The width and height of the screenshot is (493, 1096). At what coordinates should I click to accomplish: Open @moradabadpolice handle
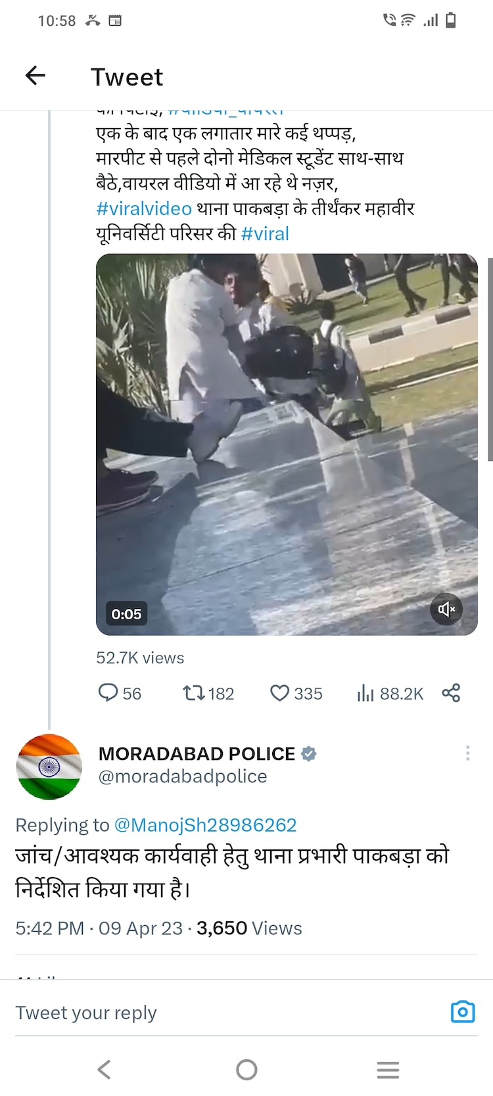coord(183,776)
